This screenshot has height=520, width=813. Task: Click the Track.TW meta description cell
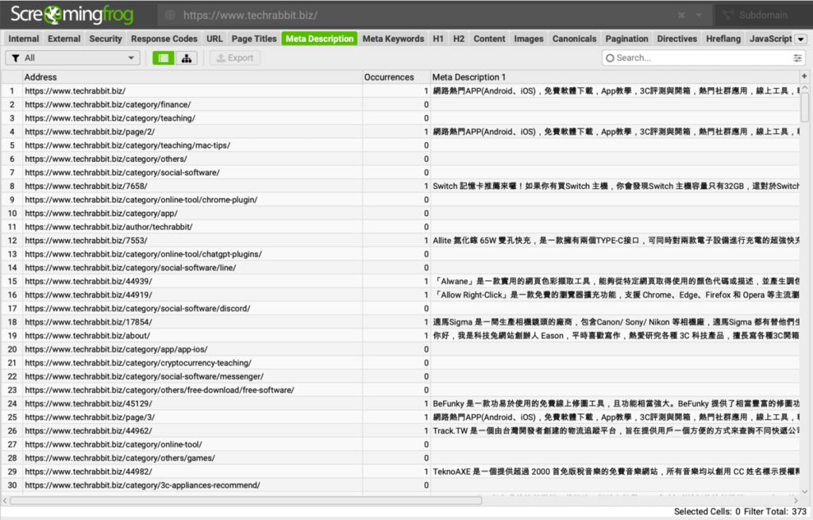coord(615,431)
